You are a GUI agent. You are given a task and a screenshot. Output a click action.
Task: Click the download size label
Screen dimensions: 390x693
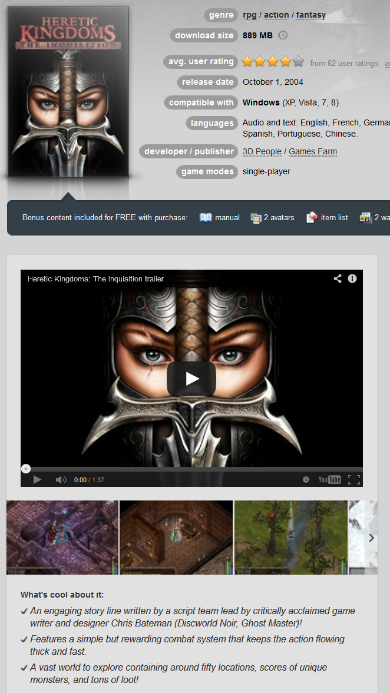pyautogui.click(x=204, y=35)
